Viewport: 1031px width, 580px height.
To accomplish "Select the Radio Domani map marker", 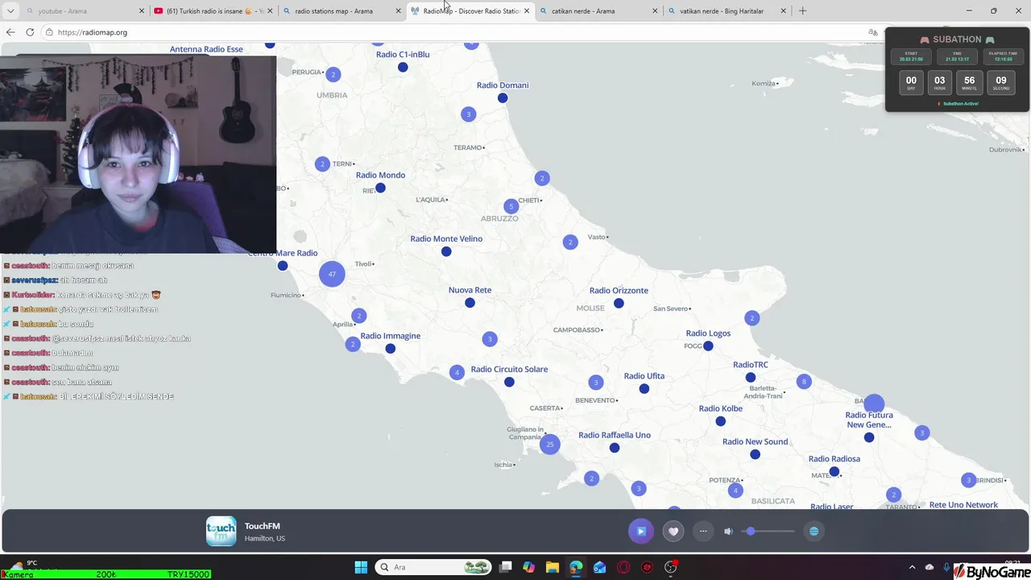I will pos(503,97).
